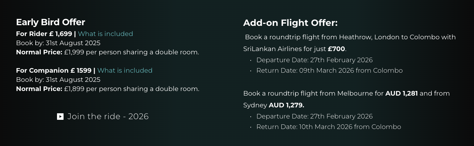Select the "For Rider £ 1,699" text
The image size is (474, 146).
coord(44,34)
